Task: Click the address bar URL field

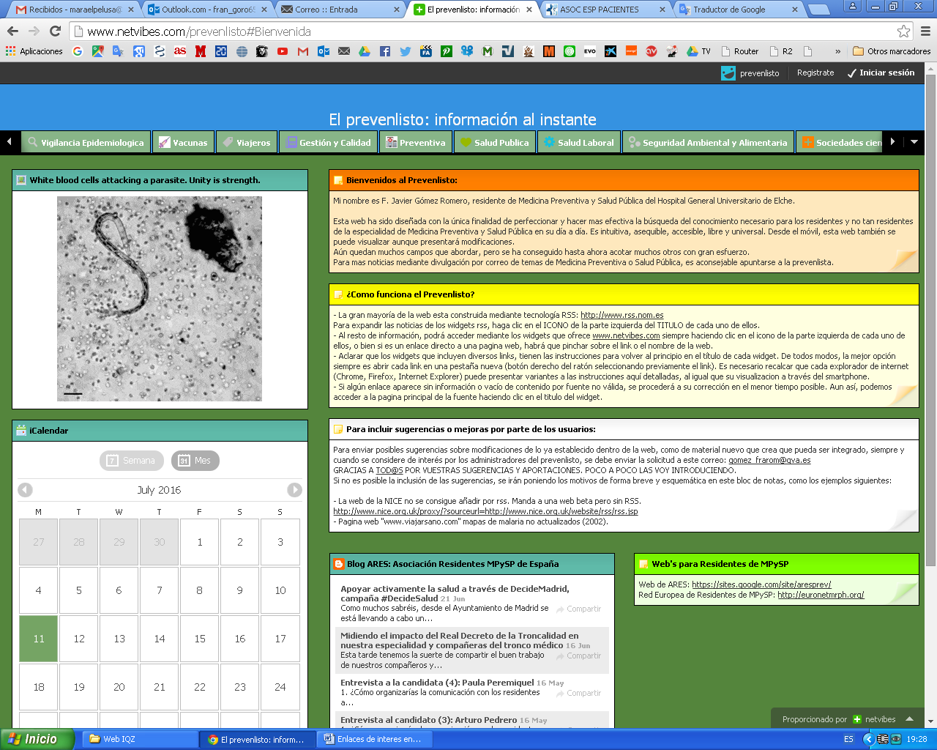Action: [x=483, y=31]
